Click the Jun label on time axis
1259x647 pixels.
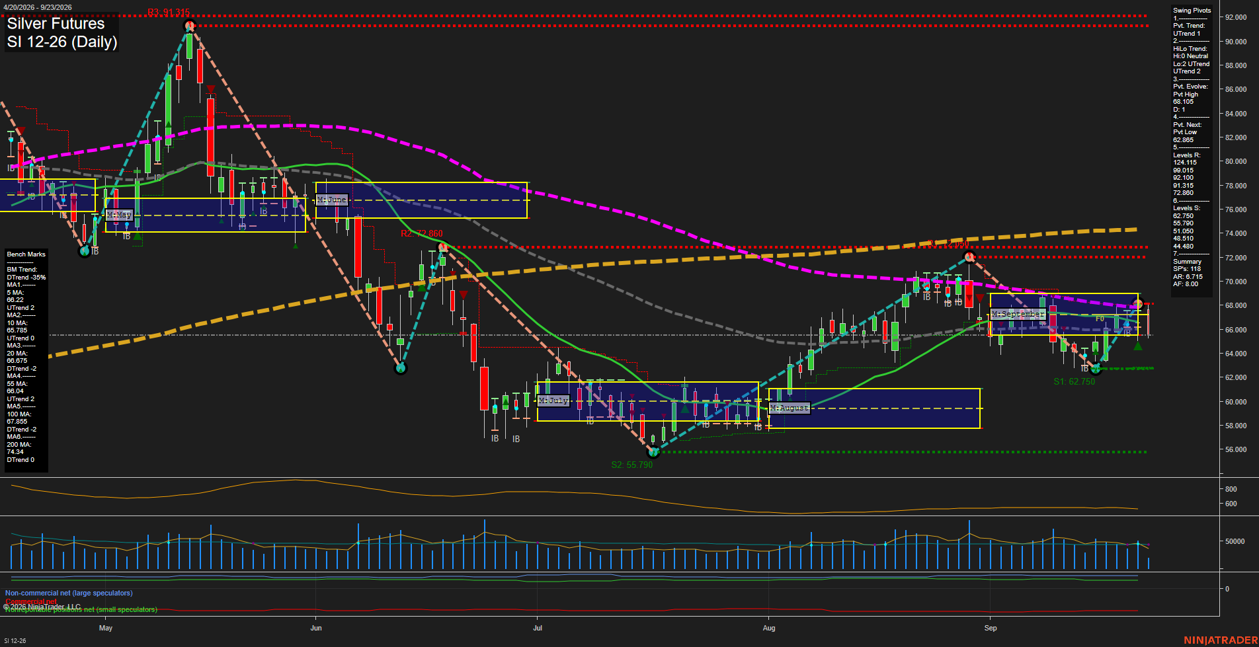[316, 628]
